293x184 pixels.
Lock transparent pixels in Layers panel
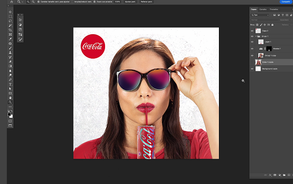coord(257,25)
